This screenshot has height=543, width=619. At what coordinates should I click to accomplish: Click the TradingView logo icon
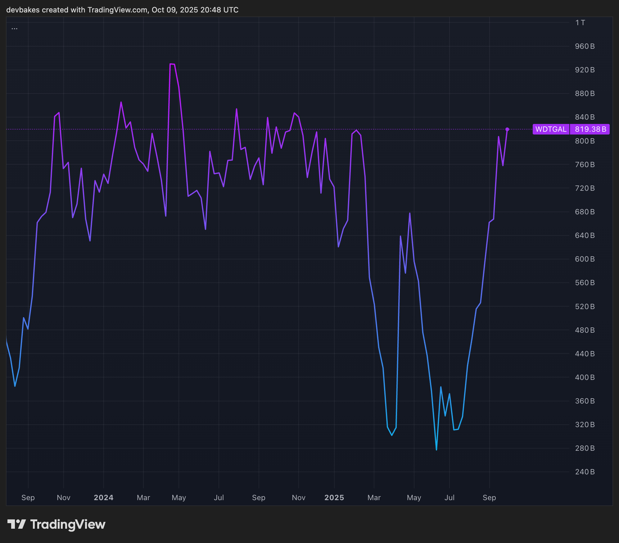point(16,524)
